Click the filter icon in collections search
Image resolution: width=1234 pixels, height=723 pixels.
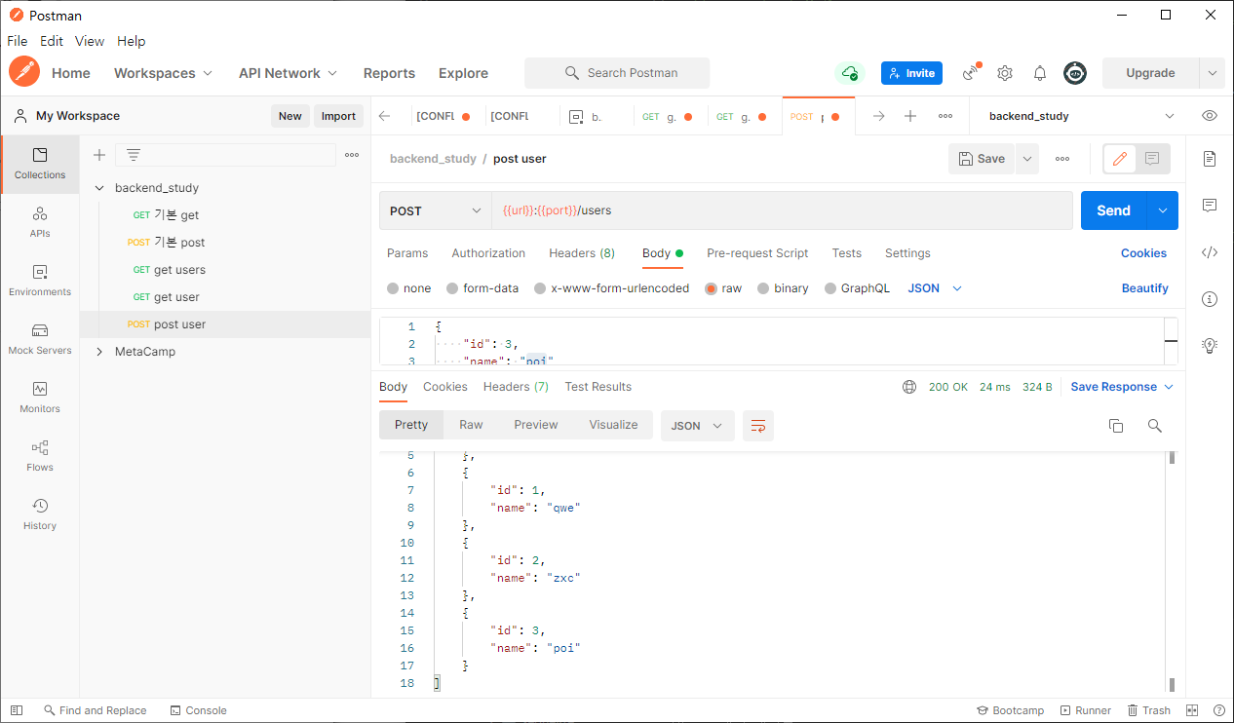[x=134, y=155]
